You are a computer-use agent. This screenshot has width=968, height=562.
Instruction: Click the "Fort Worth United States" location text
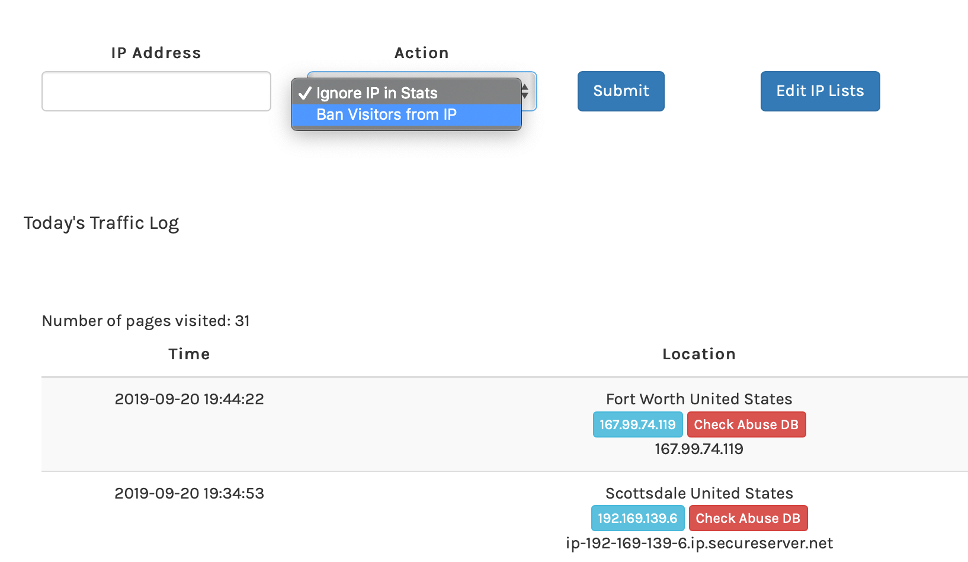(699, 399)
